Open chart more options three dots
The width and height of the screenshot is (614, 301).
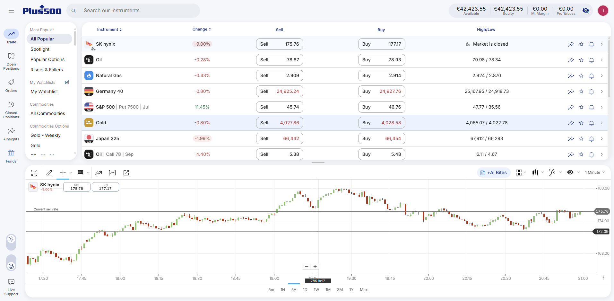pyautogui.click(x=603, y=278)
